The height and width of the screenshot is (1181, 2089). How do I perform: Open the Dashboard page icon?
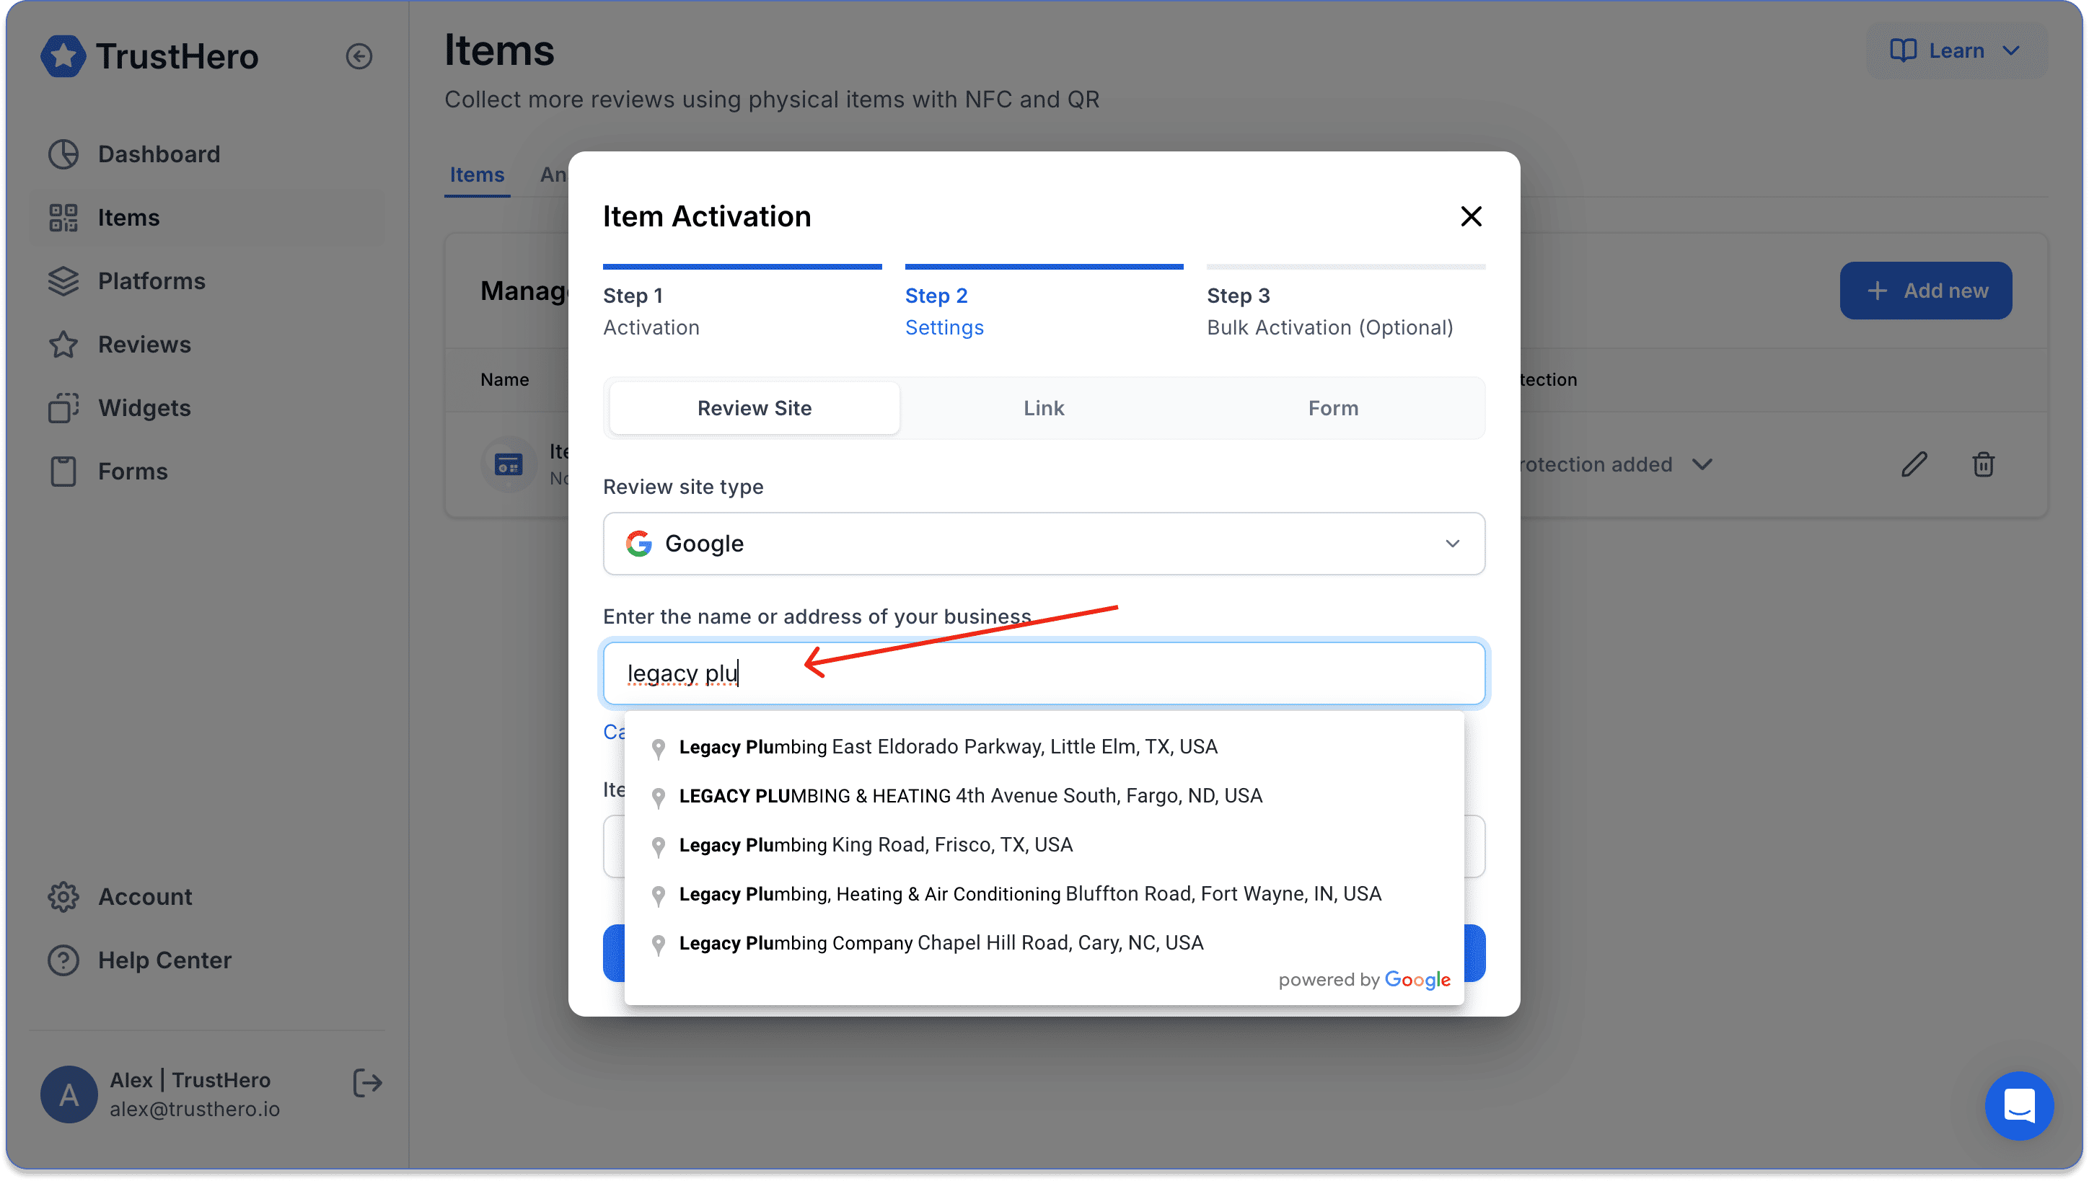click(x=63, y=154)
